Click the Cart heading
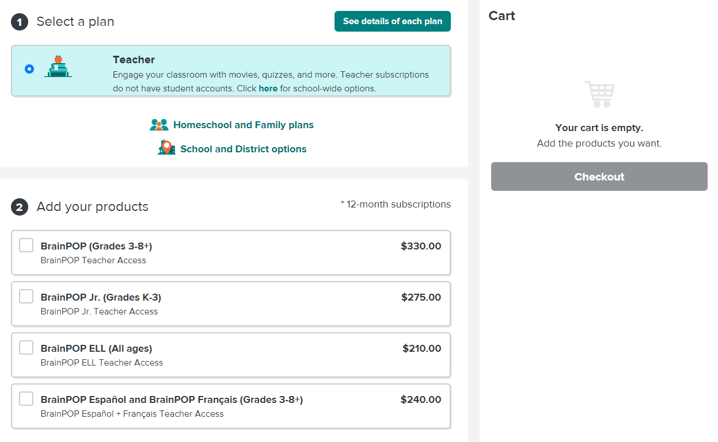 [502, 16]
